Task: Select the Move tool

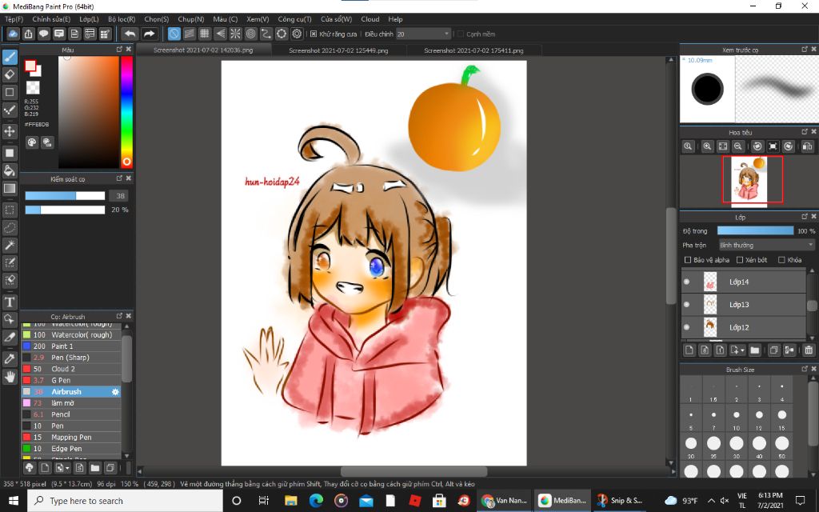Action: click(x=10, y=130)
